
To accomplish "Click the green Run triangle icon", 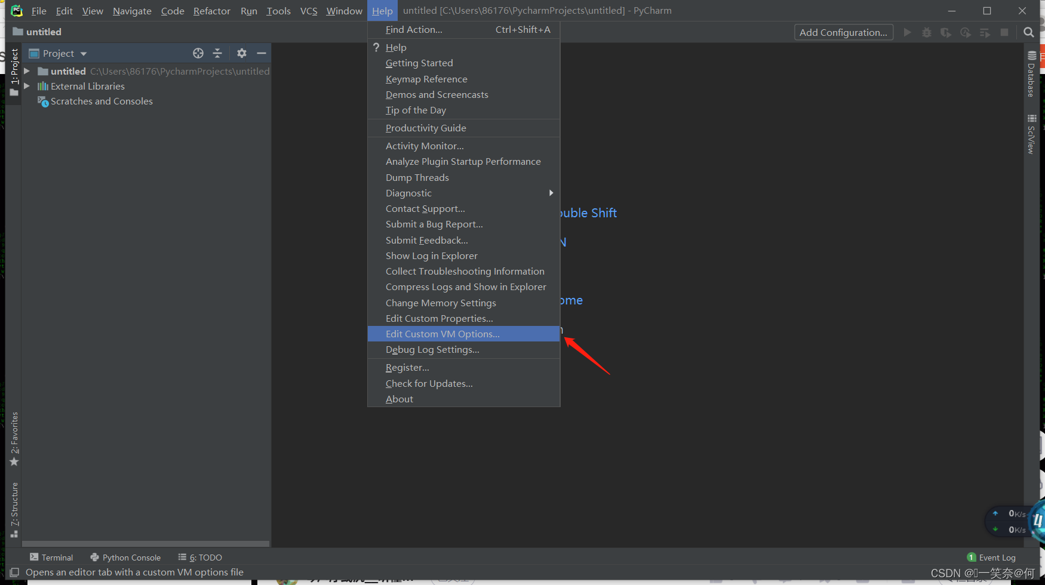I will tap(907, 32).
